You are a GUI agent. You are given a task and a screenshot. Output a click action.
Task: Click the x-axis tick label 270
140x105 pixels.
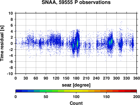coord(106,78)
